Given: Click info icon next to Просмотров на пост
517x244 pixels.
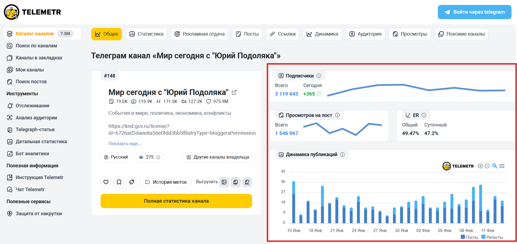Looking at the screenshot, I should click(338, 115).
